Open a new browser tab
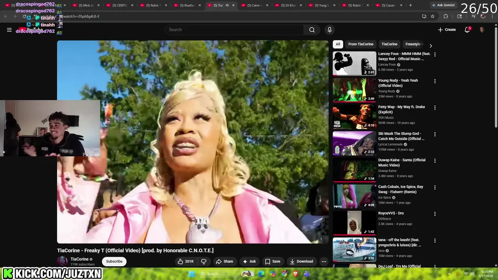The width and height of the screenshot is (498, 280). point(410,5)
